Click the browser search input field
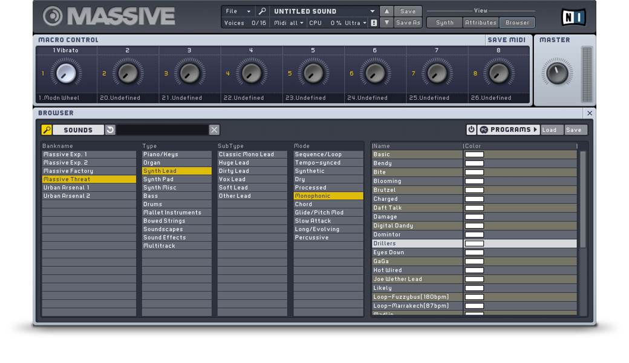This screenshot has width=629, height=363. (x=162, y=130)
